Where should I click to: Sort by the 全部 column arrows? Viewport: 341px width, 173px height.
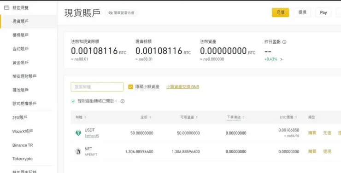(x=150, y=117)
